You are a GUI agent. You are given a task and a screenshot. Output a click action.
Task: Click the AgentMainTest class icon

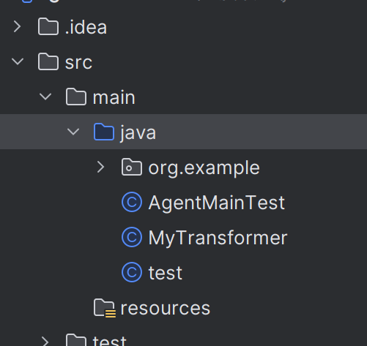132,202
